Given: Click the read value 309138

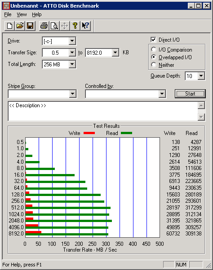Looking at the screenshot, I should pos(193,234).
